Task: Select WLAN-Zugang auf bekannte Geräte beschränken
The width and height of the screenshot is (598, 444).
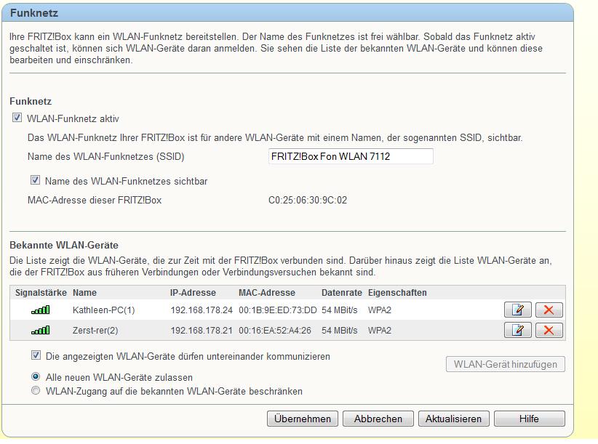Action: pos(36,390)
